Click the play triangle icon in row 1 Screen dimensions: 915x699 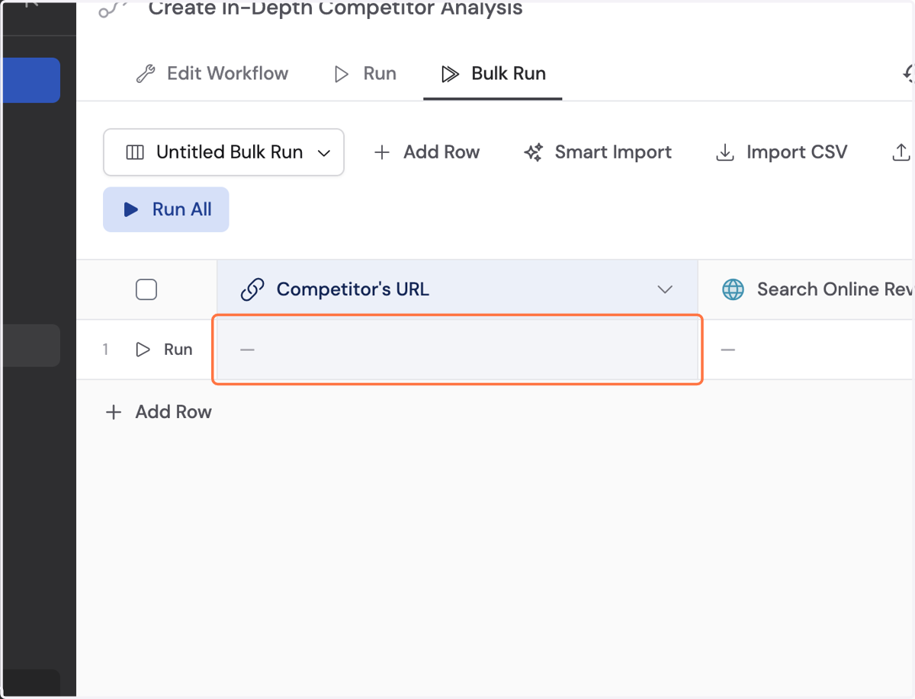(143, 349)
